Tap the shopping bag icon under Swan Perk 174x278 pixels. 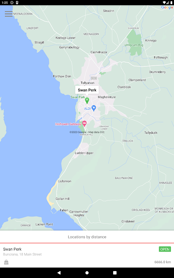[x=6, y=262]
